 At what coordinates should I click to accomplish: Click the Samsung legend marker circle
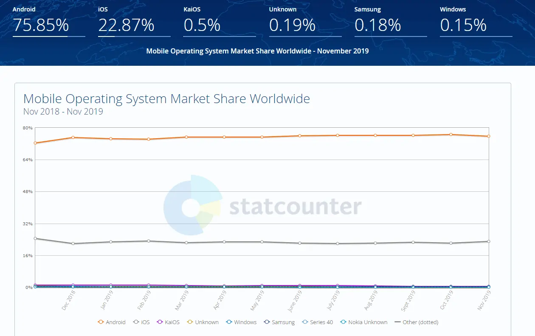point(266,322)
